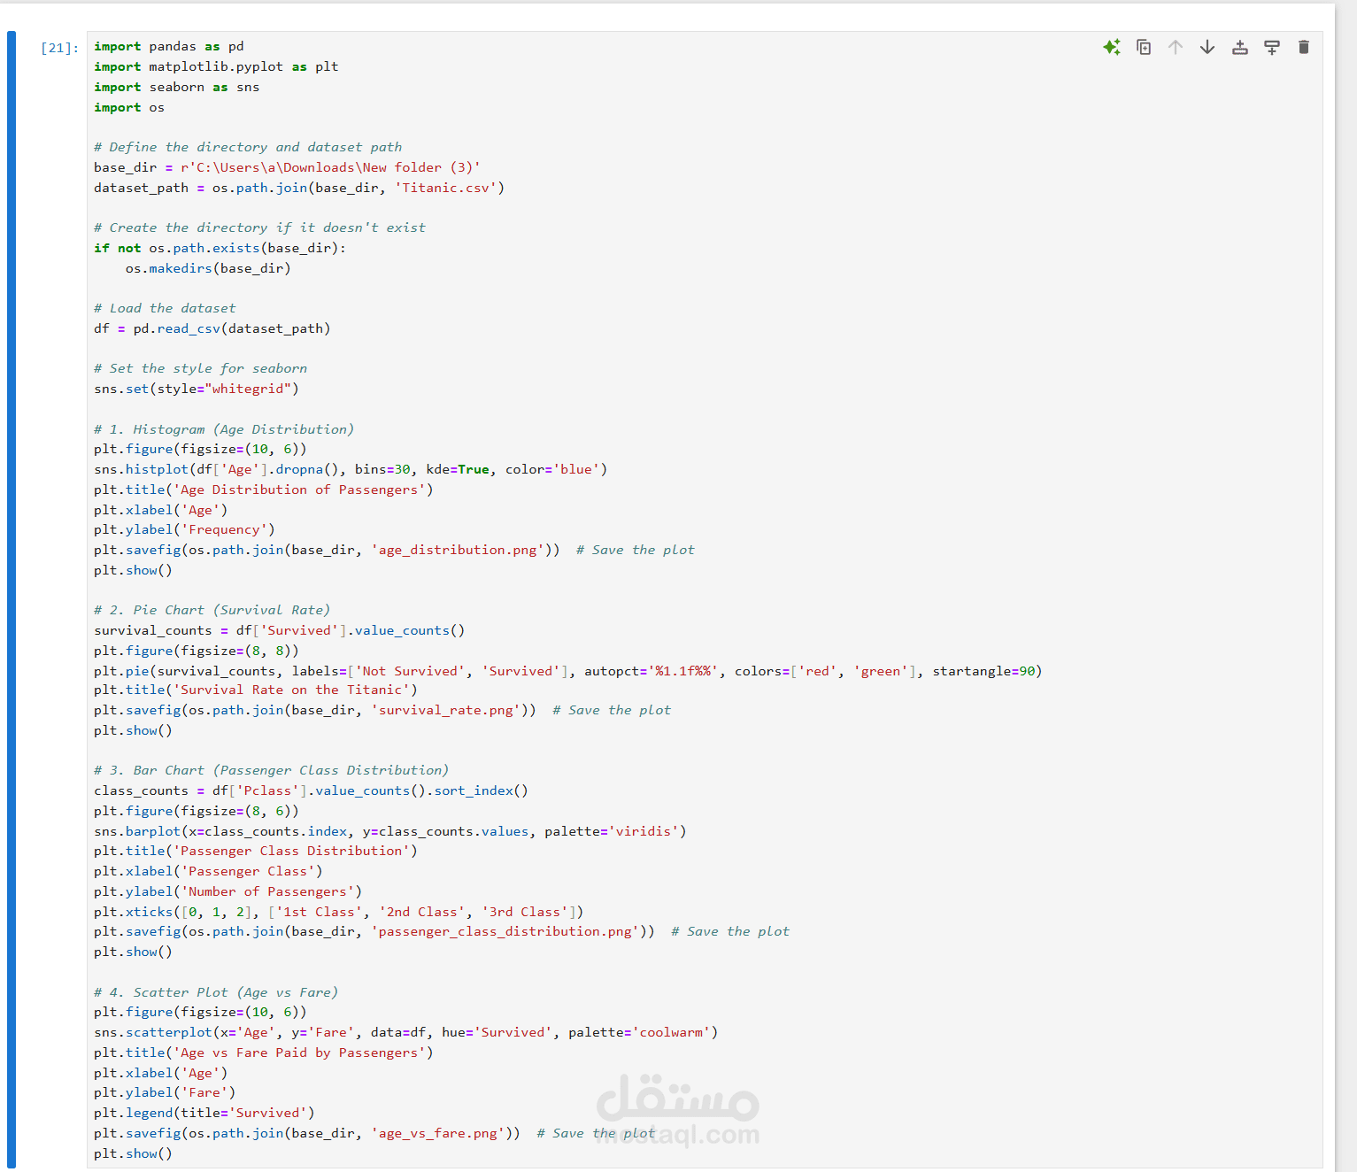Click the 'sns.set(style="whitegrid")' line
Image resolution: width=1357 pixels, height=1172 pixels.
coord(197,389)
